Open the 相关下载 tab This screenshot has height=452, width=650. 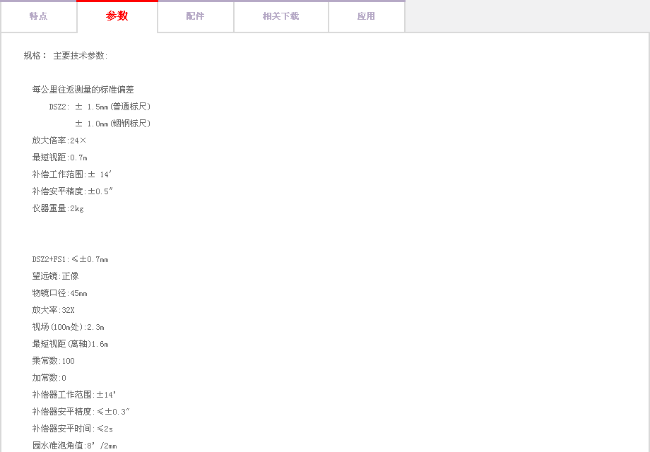click(280, 16)
